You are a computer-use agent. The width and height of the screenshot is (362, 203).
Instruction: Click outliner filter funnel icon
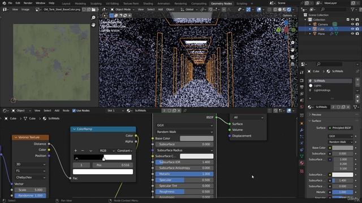point(353,10)
